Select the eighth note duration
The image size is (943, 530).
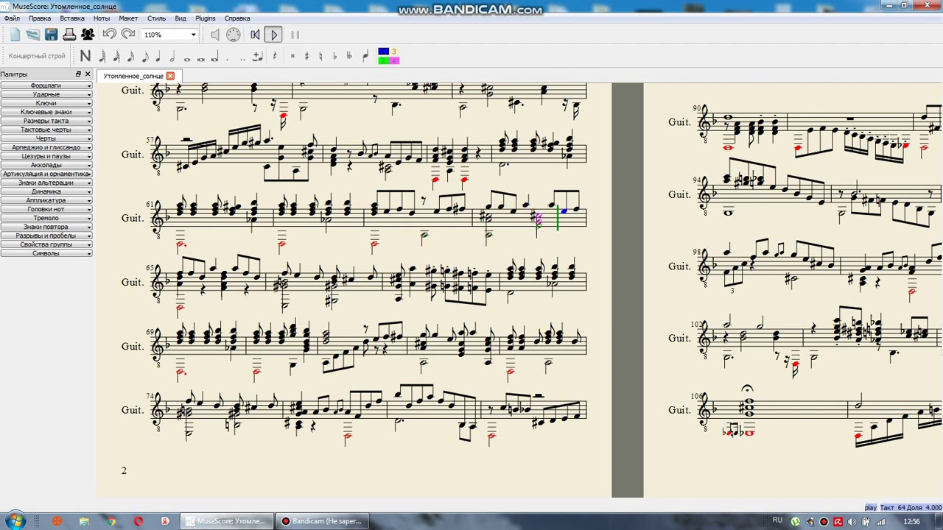click(x=144, y=56)
